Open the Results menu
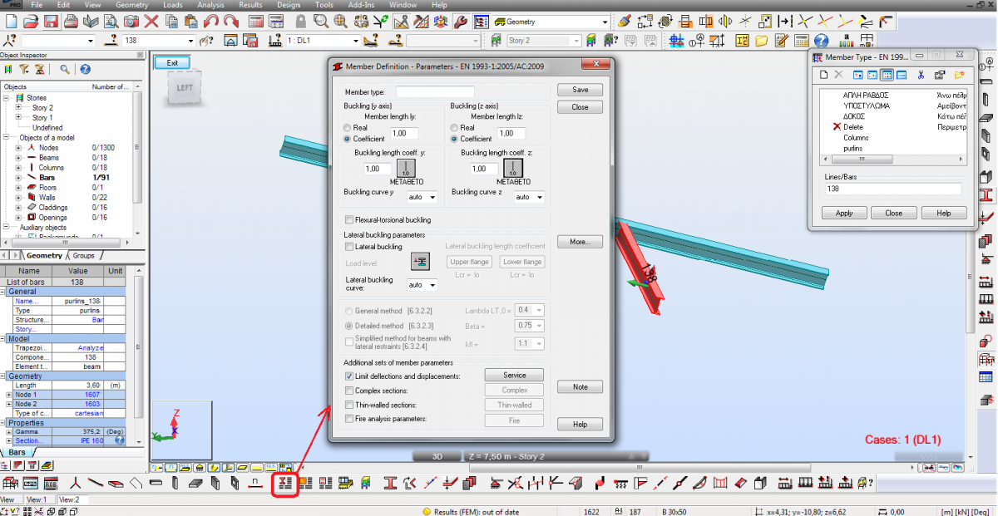The image size is (998, 516). coord(251,5)
